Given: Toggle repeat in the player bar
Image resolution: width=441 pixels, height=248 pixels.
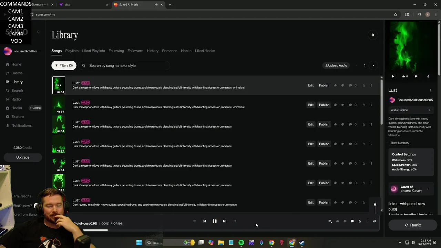Looking at the screenshot, I should pos(235,221).
